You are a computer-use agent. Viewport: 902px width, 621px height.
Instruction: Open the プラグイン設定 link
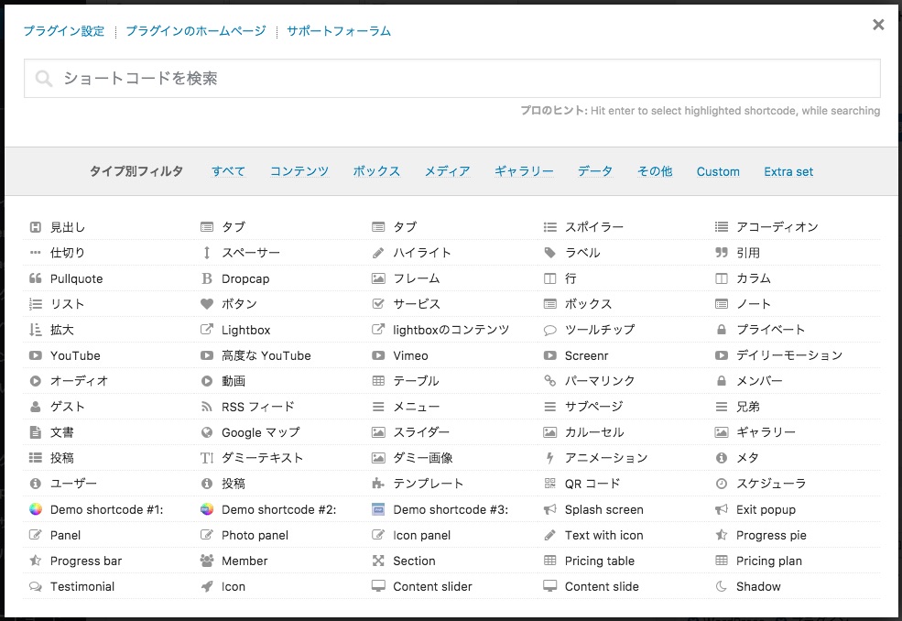coord(64,31)
